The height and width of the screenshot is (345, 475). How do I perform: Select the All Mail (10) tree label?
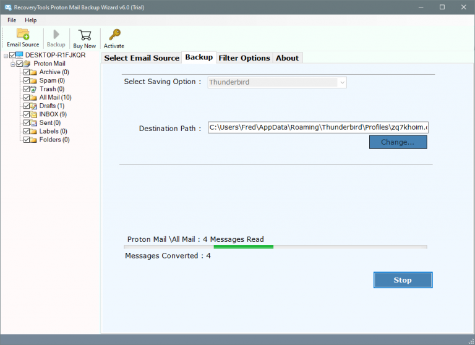coord(56,98)
